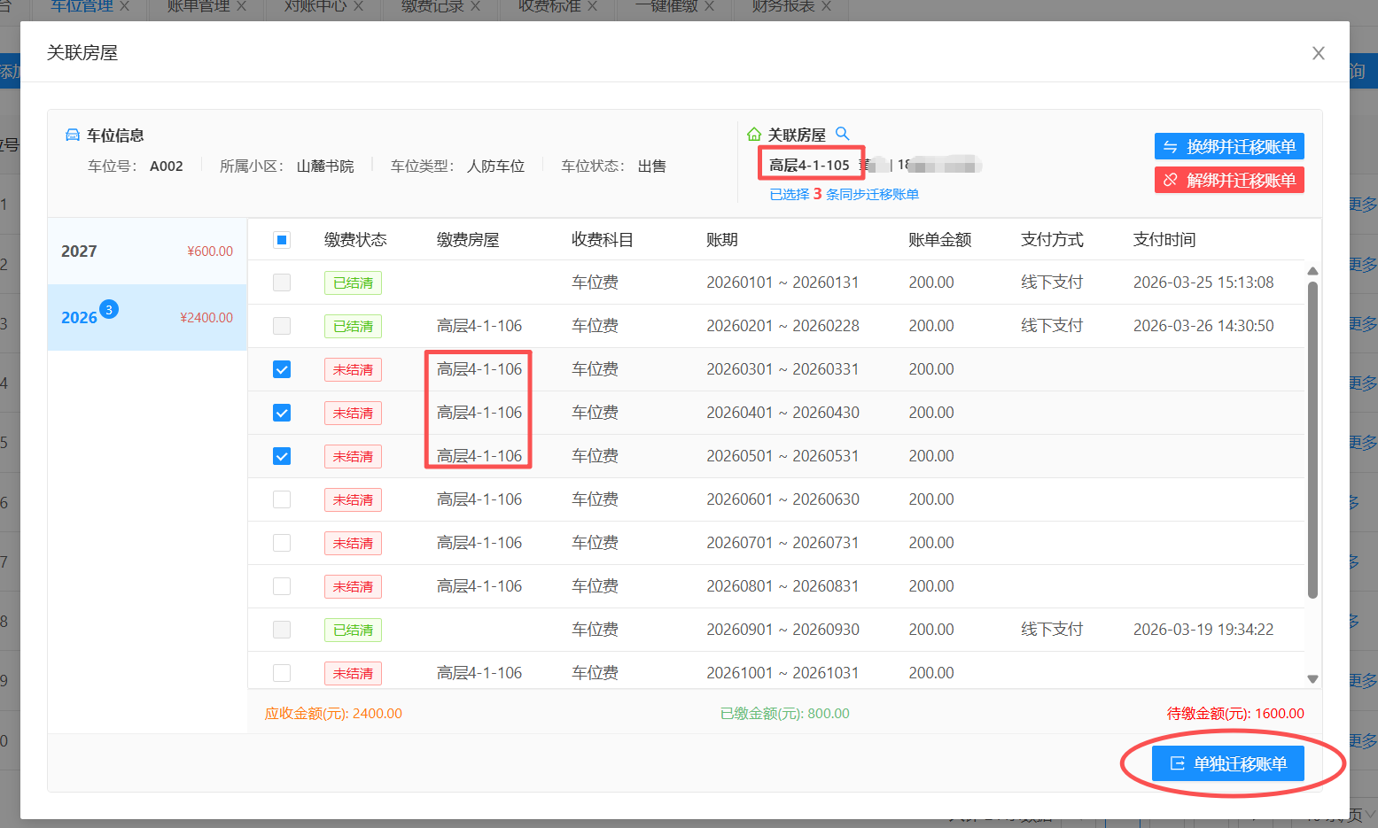This screenshot has height=828, width=1378.
Task: Click the house icon next to 关联房屋
Action: tap(754, 135)
